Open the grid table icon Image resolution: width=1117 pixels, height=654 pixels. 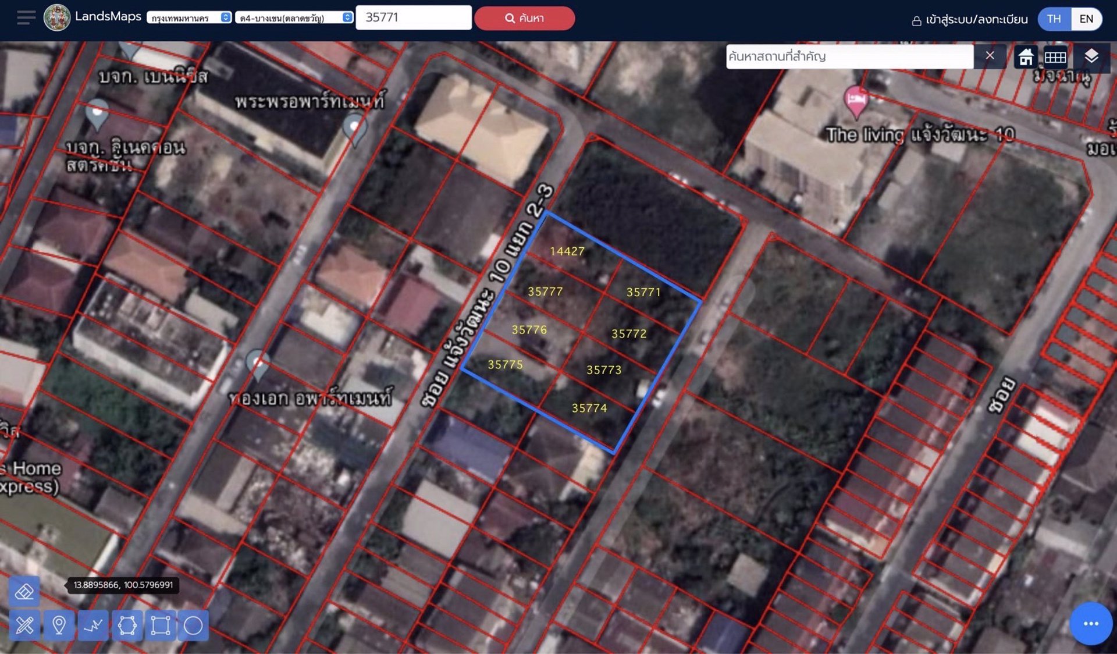coord(1055,57)
